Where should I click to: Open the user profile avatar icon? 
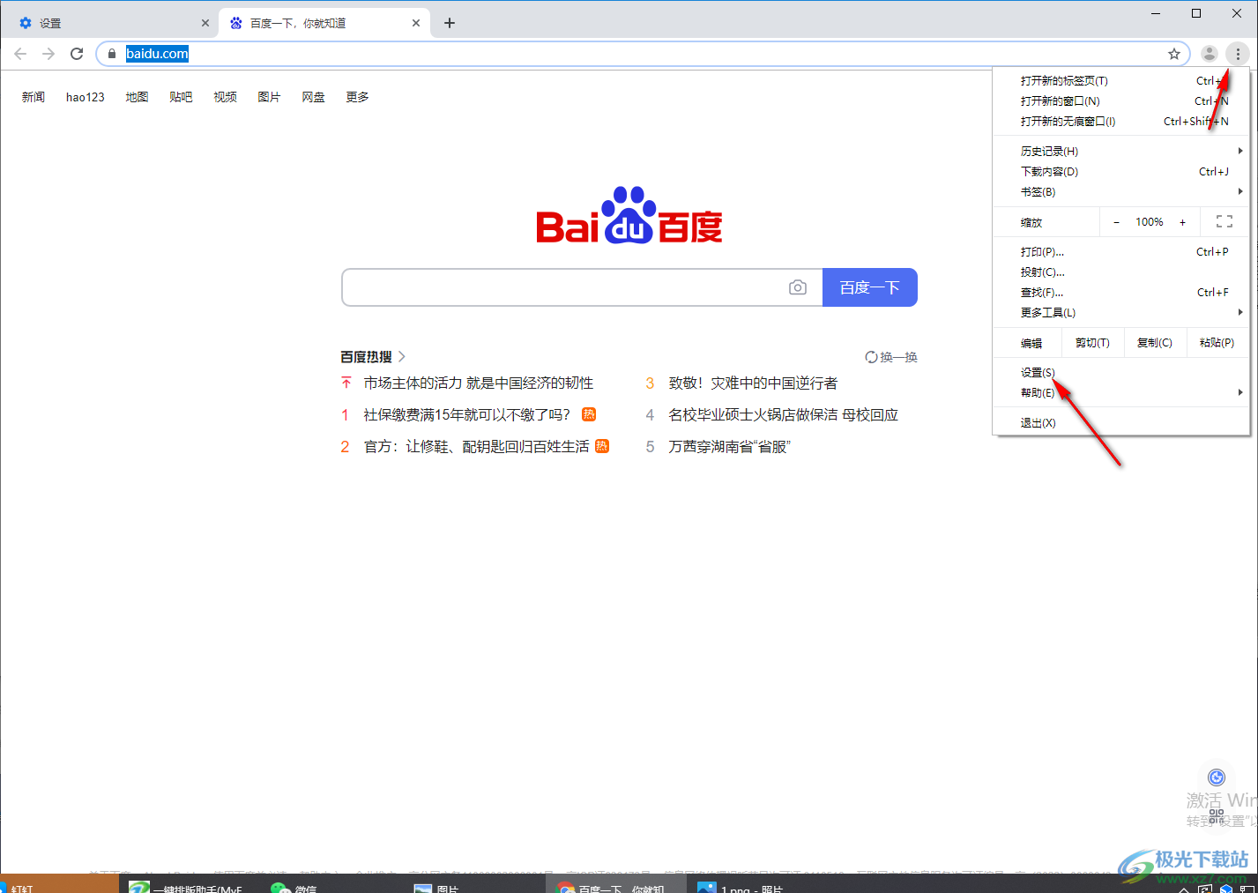click(x=1210, y=54)
